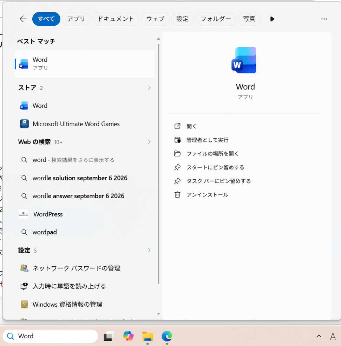Image resolution: width=341 pixels, height=346 pixels.
Task: Click the Copilot icon in the taskbar
Action: click(x=128, y=336)
